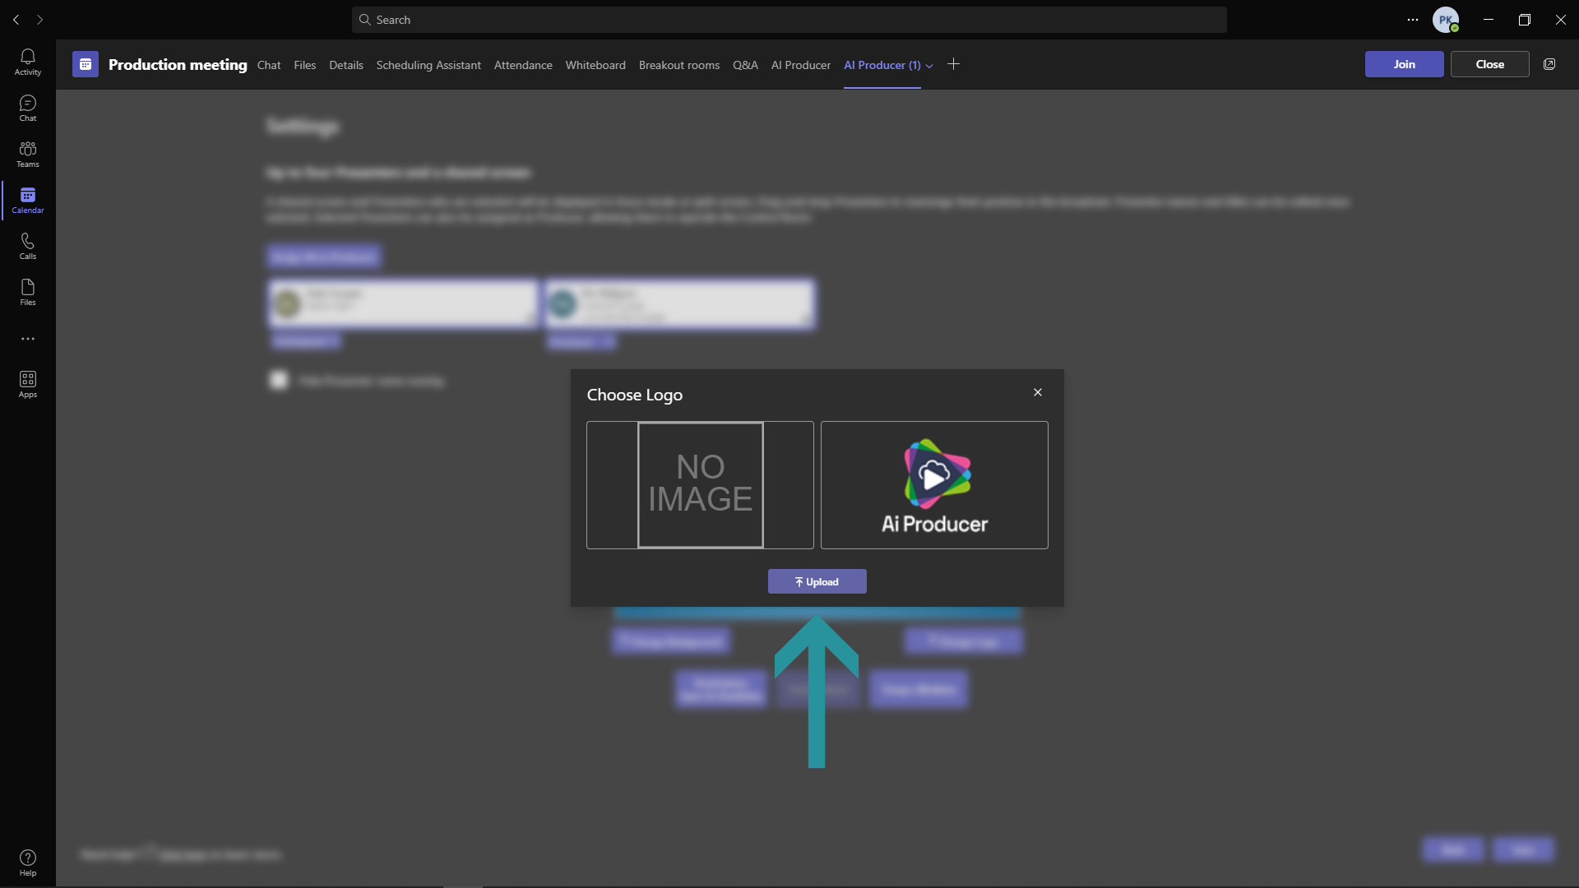The height and width of the screenshot is (888, 1579).
Task: Open the Apps icon in sidebar
Action: tap(28, 384)
